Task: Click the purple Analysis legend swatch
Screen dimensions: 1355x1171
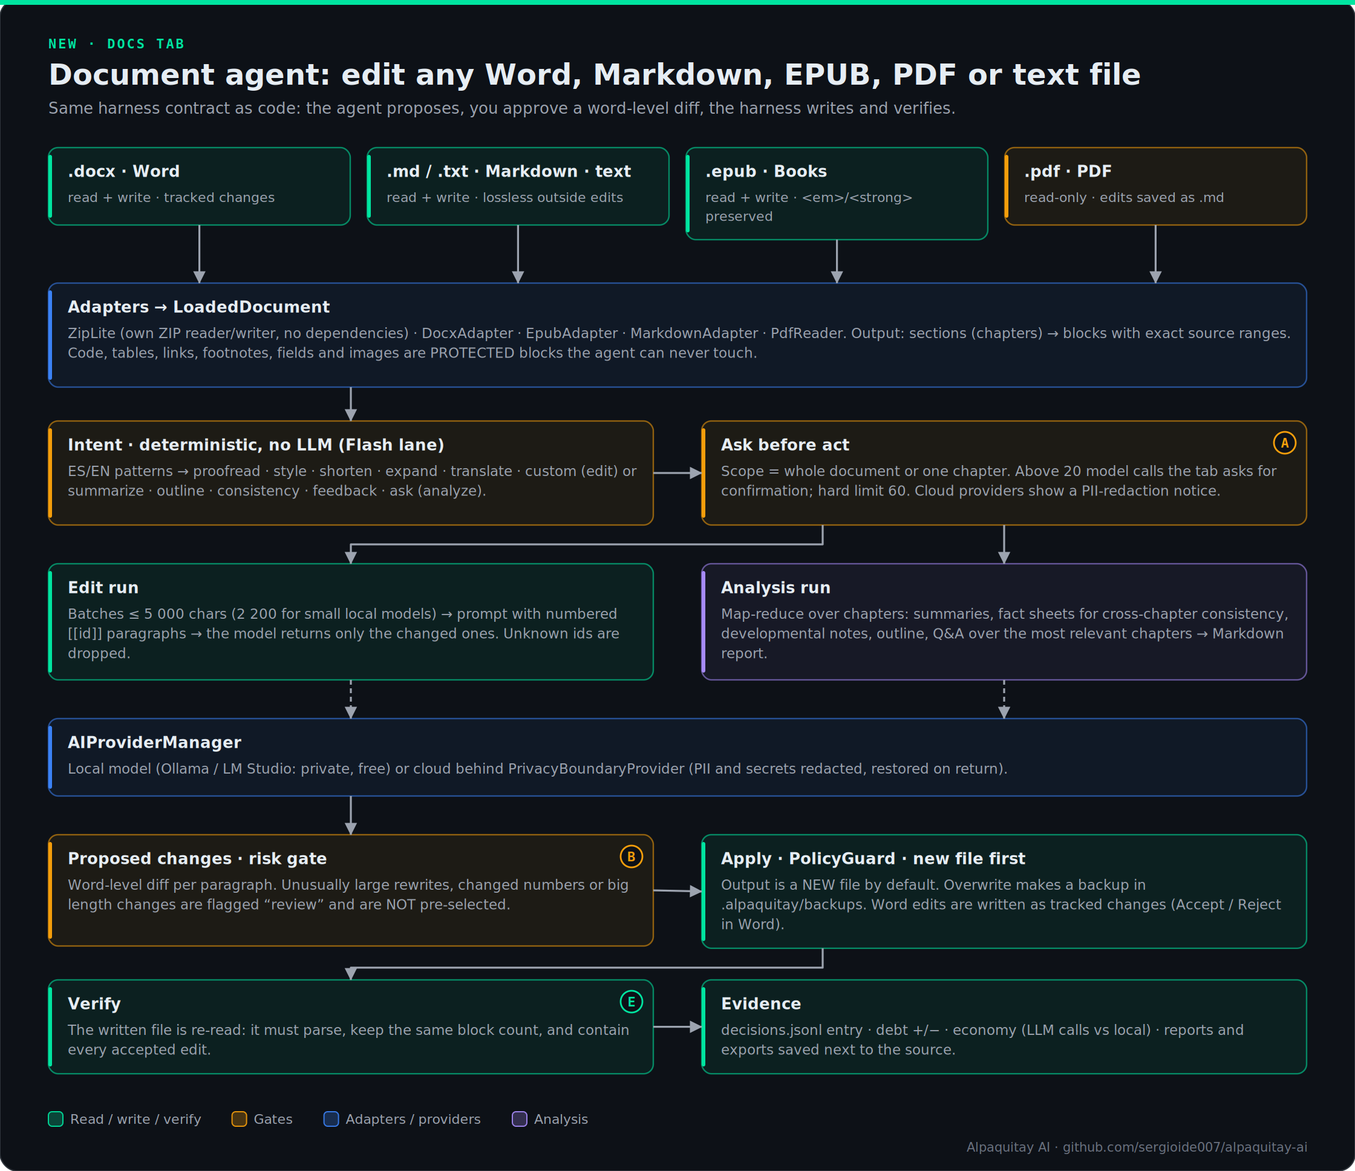Action: (x=519, y=1119)
